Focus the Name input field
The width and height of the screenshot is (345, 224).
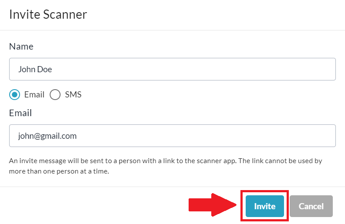(x=172, y=69)
